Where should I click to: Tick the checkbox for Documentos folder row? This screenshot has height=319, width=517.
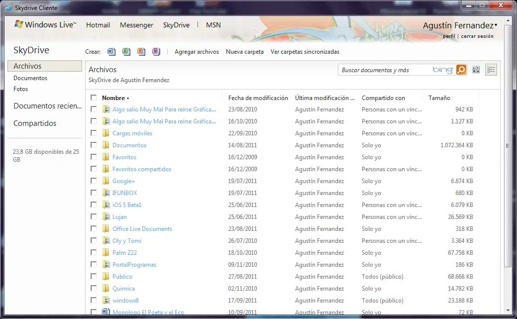(94, 145)
